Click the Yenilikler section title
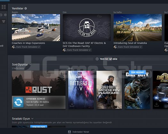Image resolution: width=168 pixels, height=134 pixels. click(x=18, y=8)
